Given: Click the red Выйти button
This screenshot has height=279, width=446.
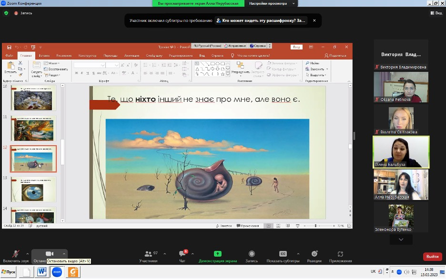Looking at the screenshot, I should [432, 257].
